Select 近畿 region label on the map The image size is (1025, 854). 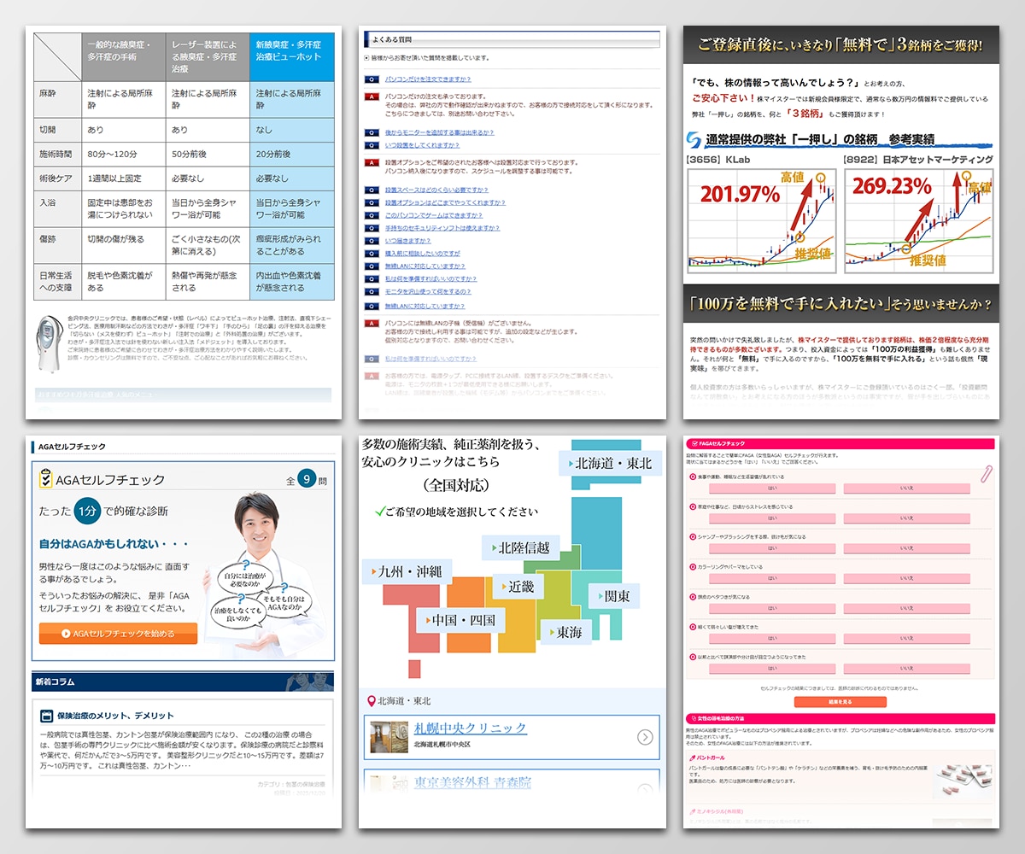click(517, 587)
